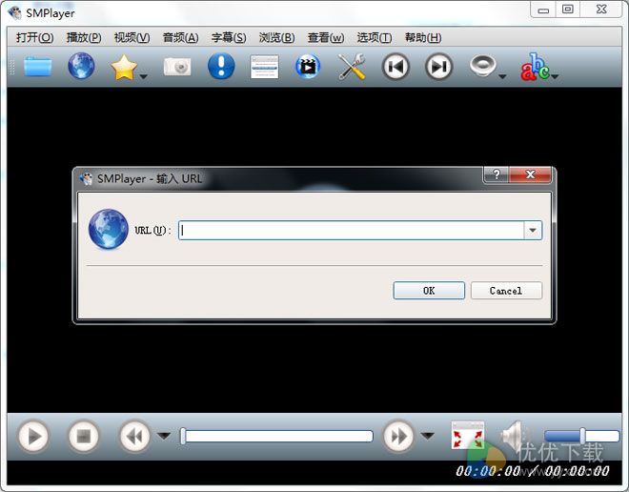The image size is (629, 492).
Task: Confirm the URL with OK button
Action: (429, 291)
